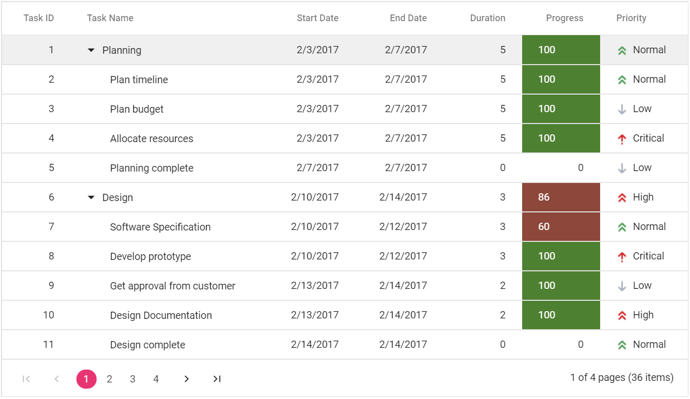Select the Software Specification task row

[x=160, y=227]
